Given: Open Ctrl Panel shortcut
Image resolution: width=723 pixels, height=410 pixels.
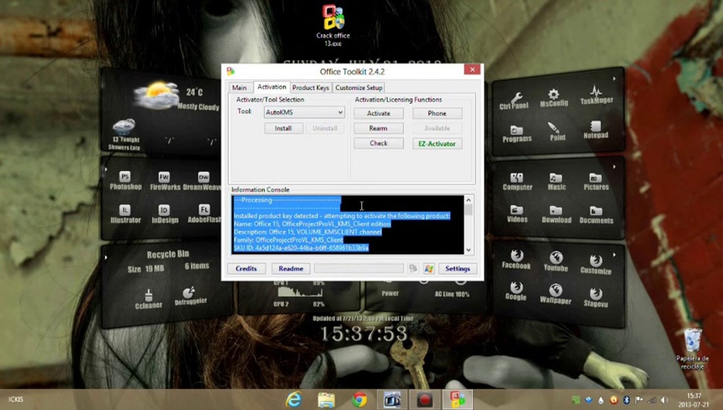Looking at the screenshot, I should click(515, 100).
